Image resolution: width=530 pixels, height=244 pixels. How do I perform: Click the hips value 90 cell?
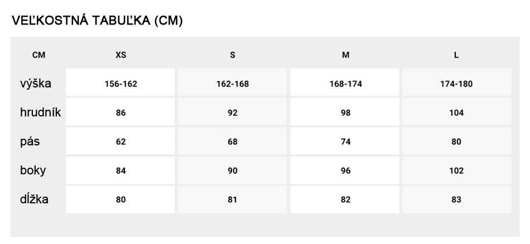(232, 170)
